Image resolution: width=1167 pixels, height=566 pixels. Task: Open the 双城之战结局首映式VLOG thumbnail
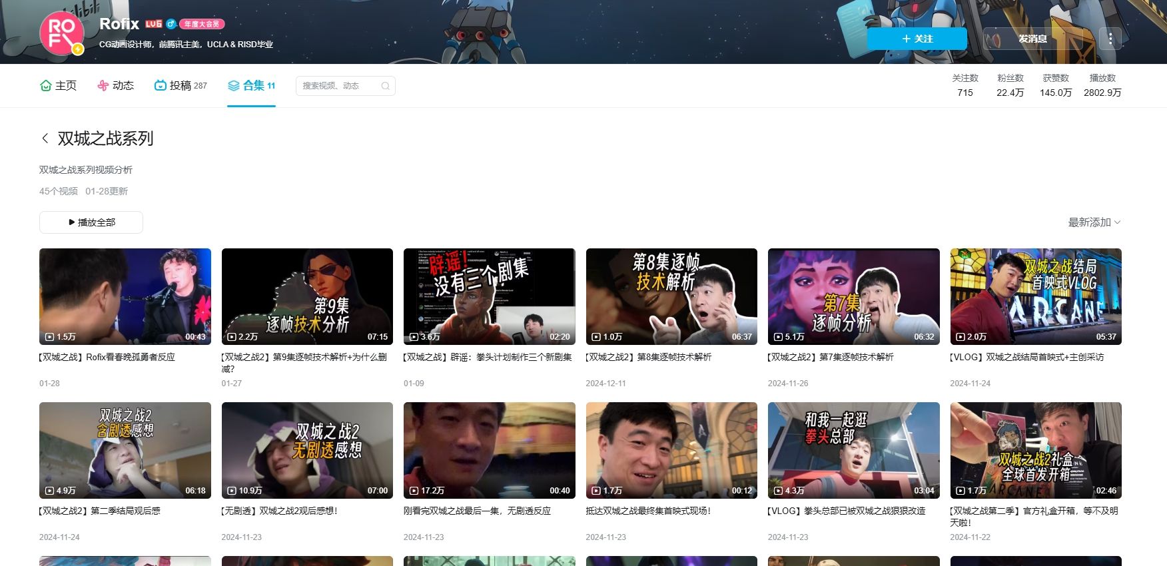pyautogui.click(x=1036, y=296)
